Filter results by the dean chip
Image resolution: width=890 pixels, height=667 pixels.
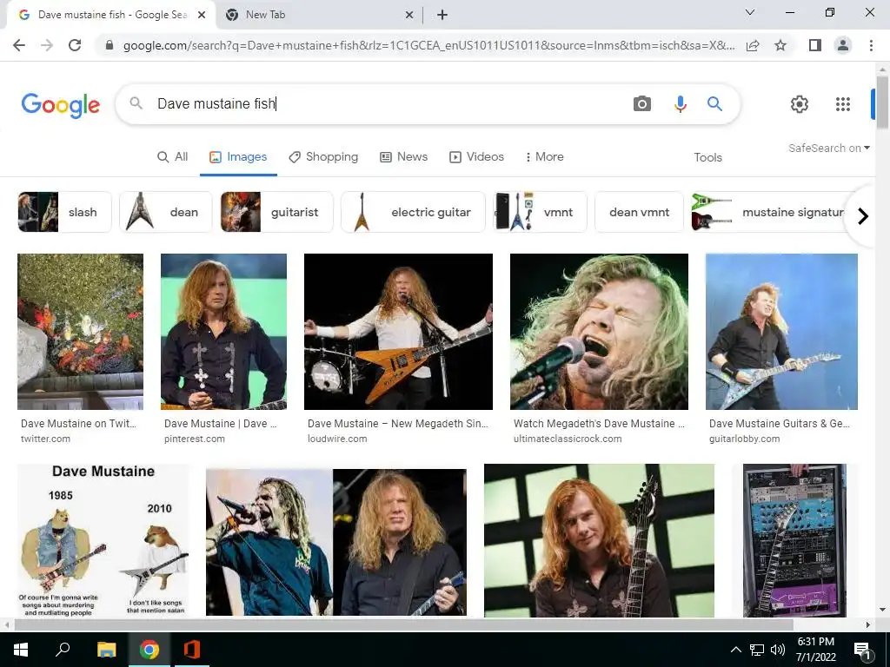166,212
